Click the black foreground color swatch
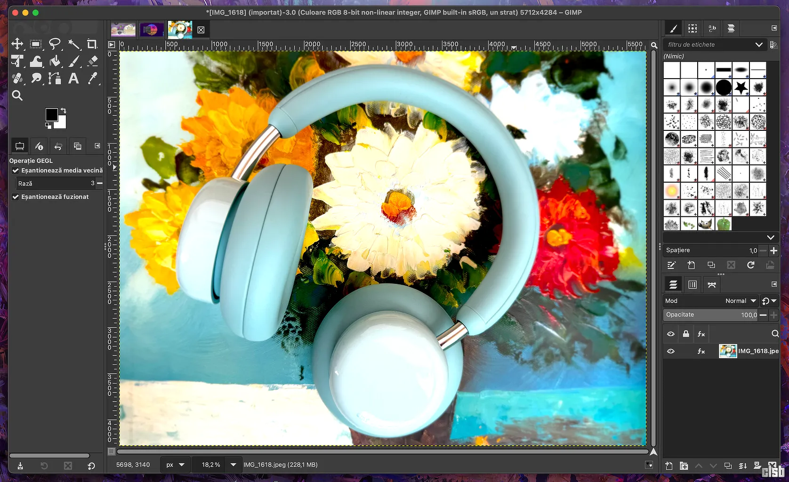 tap(51, 114)
